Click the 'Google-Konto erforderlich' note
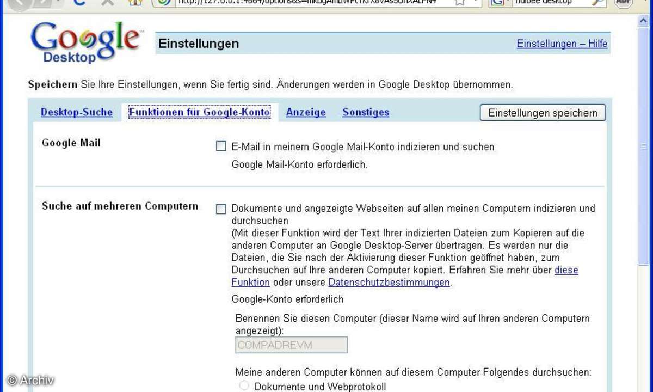 coord(287,299)
